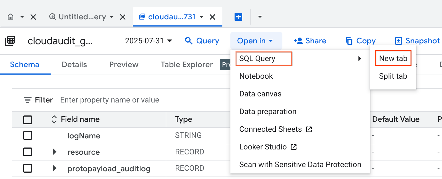Click the Query magnifier icon
The width and height of the screenshot is (442, 179).
click(189, 41)
